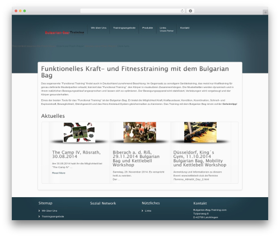This screenshot has height=237, width=280.
Task: Click the Download Flash Player link
Action: [x=70, y=46]
